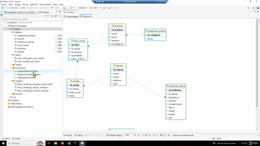Viewport: 260px width, 146px height.
Task: Select view_total_gasto_por_cliente view
Action: [x=30, y=58]
